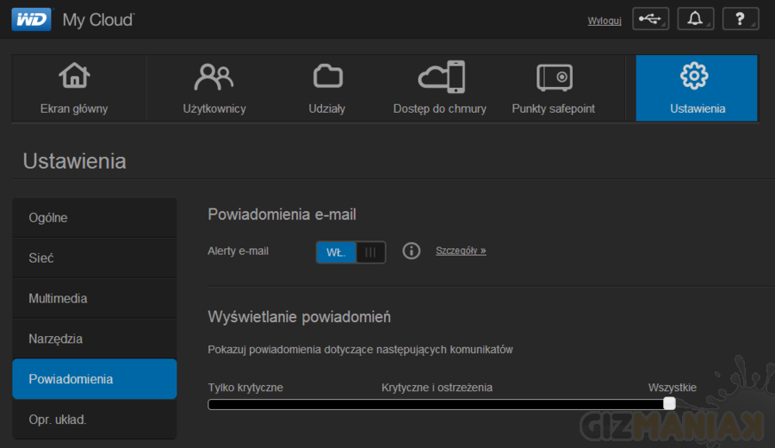Click the notification level slider handle
The width and height of the screenshot is (775, 448).
coord(669,404)
